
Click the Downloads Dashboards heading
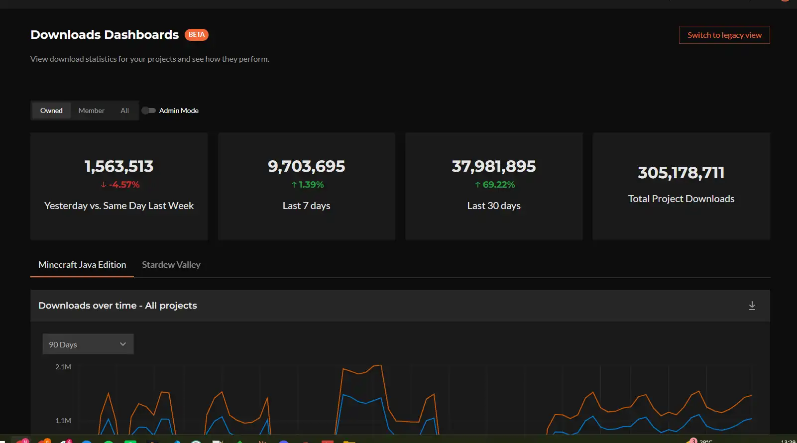pos(105,35)
